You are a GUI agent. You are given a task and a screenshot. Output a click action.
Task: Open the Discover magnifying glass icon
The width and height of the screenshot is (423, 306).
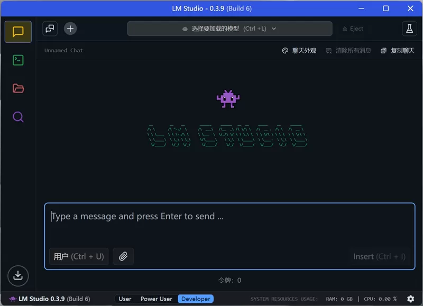[18, 117]
